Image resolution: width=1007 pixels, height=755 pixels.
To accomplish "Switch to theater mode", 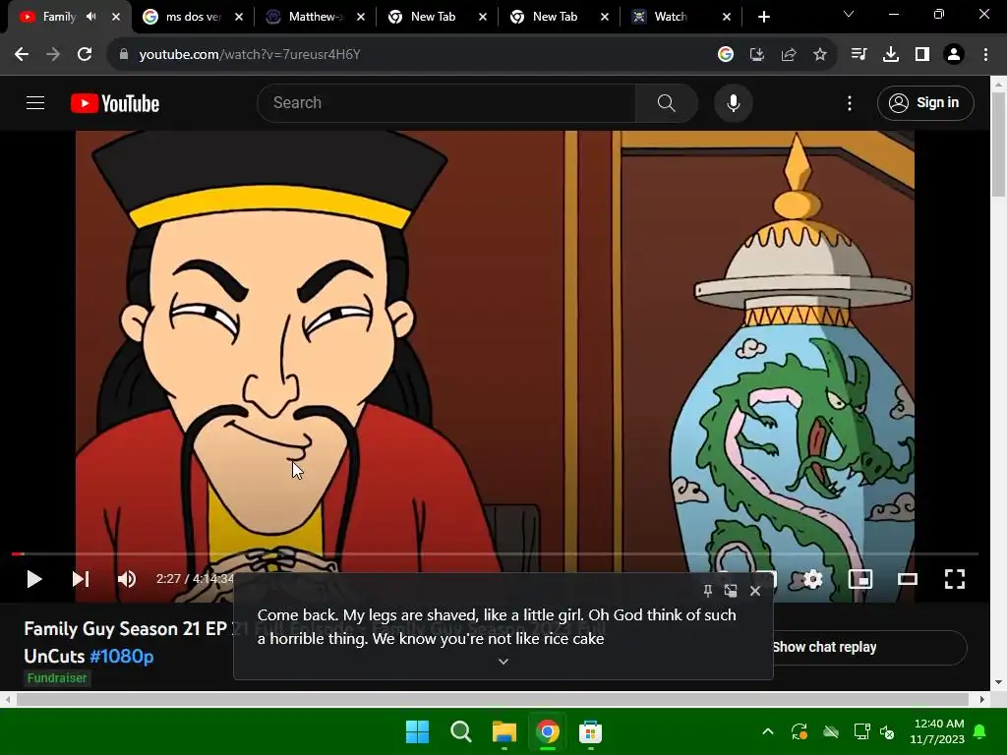I will pyautogui.click(x=907, y=579).
